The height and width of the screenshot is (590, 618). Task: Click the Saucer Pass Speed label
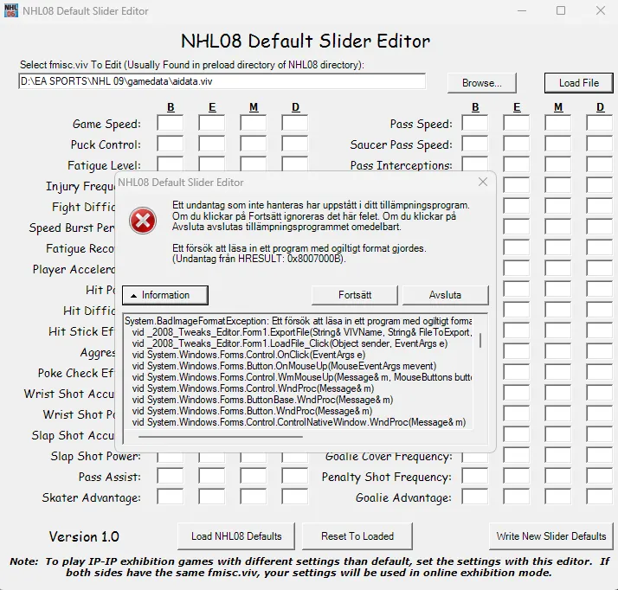click(x=402, y=144)
